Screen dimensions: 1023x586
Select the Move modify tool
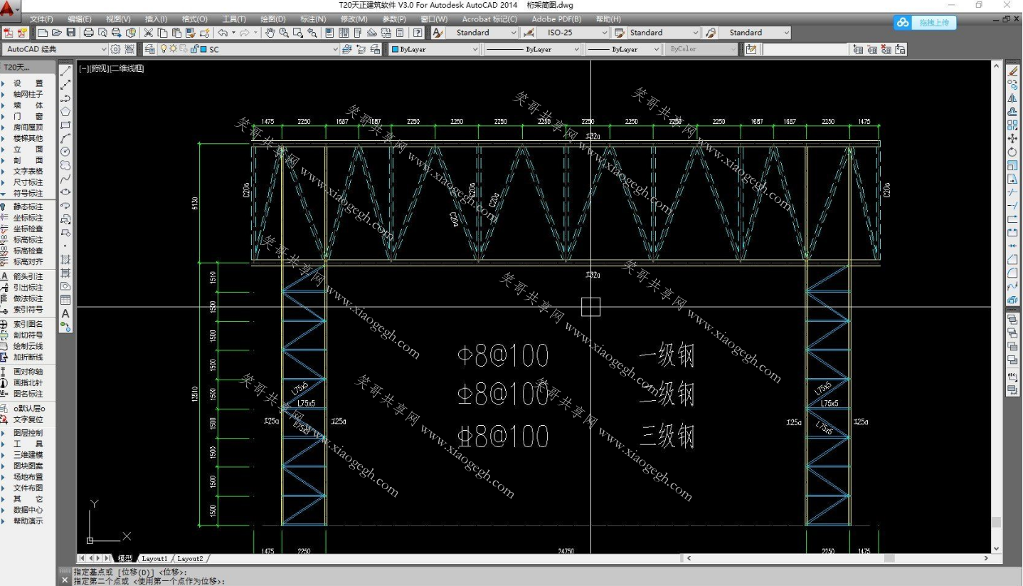(x=1013, y=139)
